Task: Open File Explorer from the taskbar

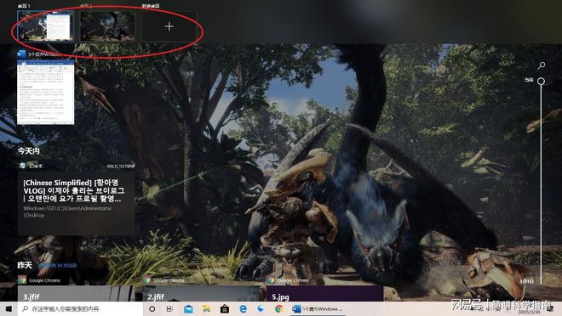Action: pyautogui.click(x=206, y=309)
